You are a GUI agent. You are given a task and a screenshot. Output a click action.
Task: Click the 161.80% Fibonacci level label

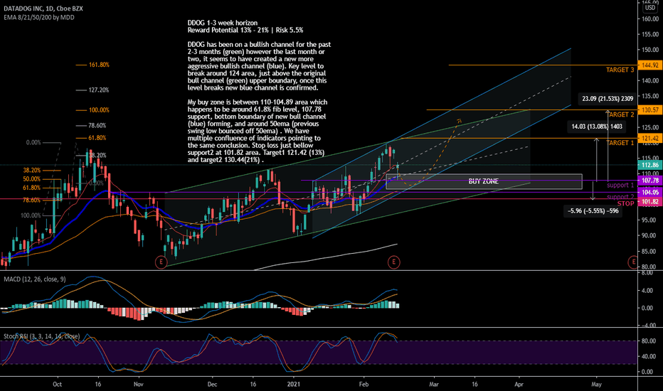(99, 65)
